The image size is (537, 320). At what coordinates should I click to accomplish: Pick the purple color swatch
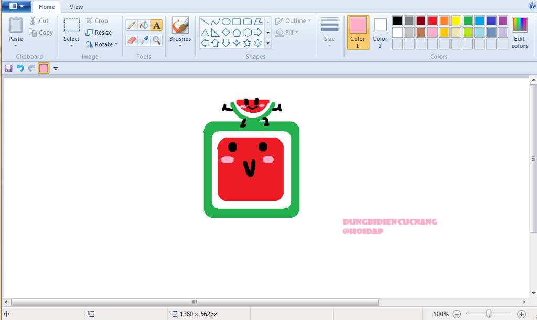pos(503,21)
